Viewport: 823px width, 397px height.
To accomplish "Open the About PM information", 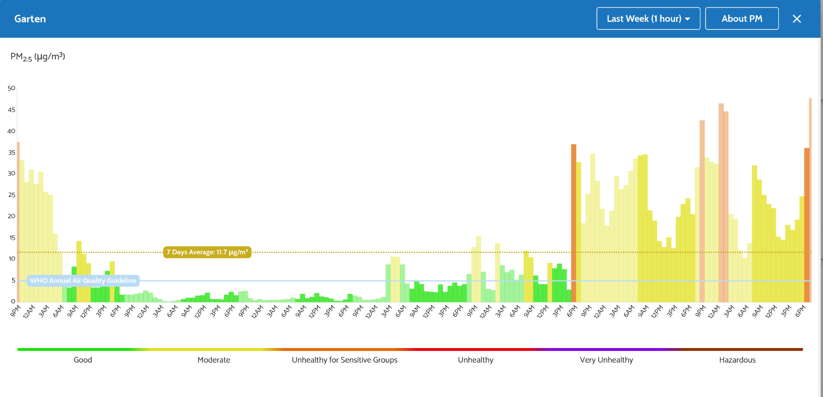I will [x=742, y=19].
